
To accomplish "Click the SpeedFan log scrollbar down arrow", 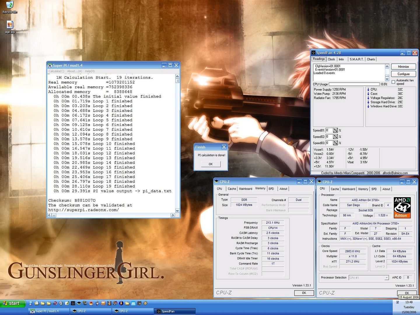I will pyautogui.click(x=387, y=79).
